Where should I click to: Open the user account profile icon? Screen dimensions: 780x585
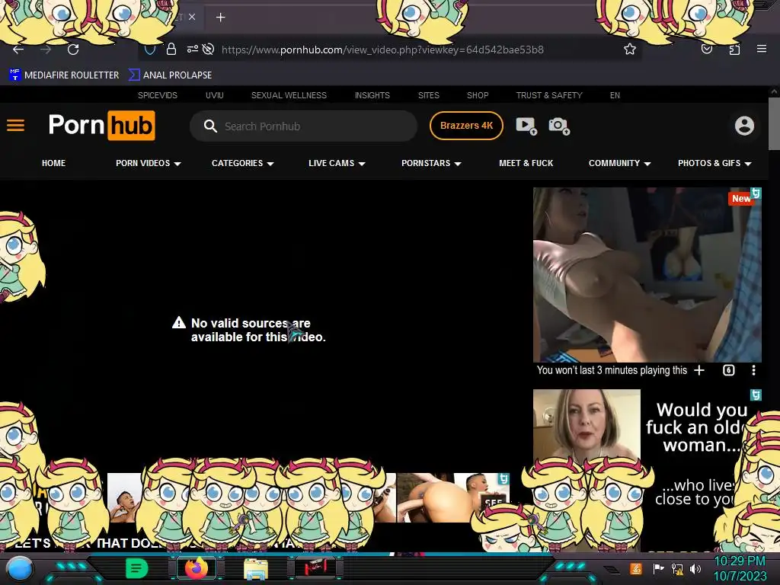pos(744,126)
